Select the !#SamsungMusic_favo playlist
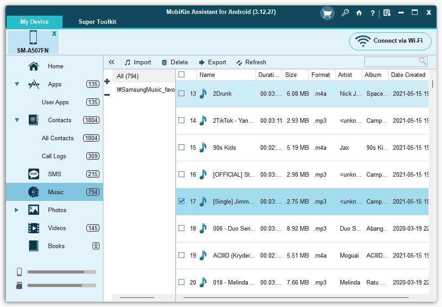The height and width of the screenshot is (307, 442). 144,89
